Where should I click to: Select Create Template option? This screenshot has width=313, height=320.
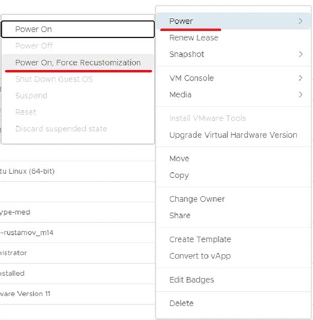pos(233,239)
